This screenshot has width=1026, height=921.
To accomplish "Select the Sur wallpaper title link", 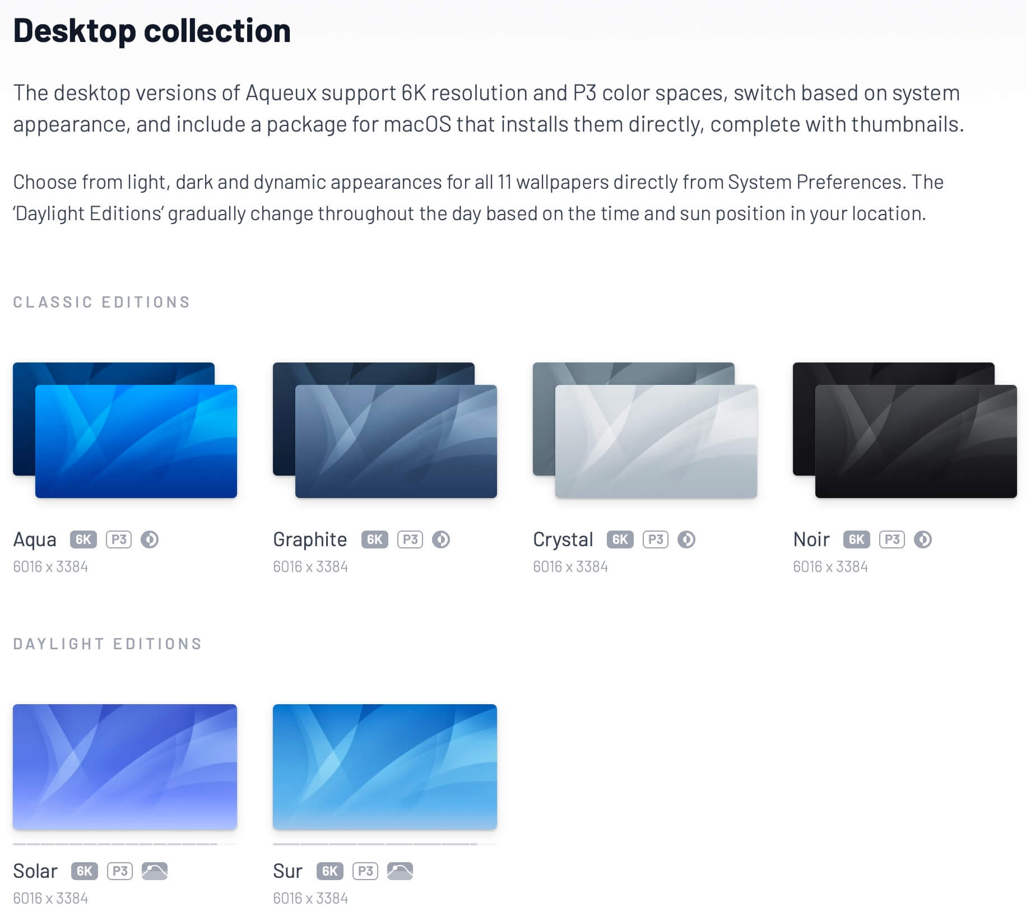I will tap(287, 871).
